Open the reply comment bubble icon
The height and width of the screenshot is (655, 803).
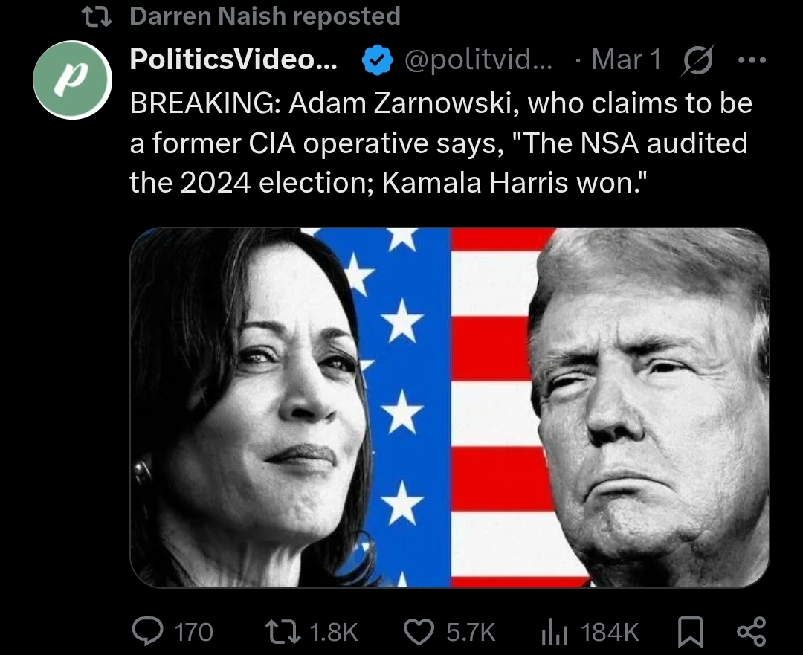point(147,631)
